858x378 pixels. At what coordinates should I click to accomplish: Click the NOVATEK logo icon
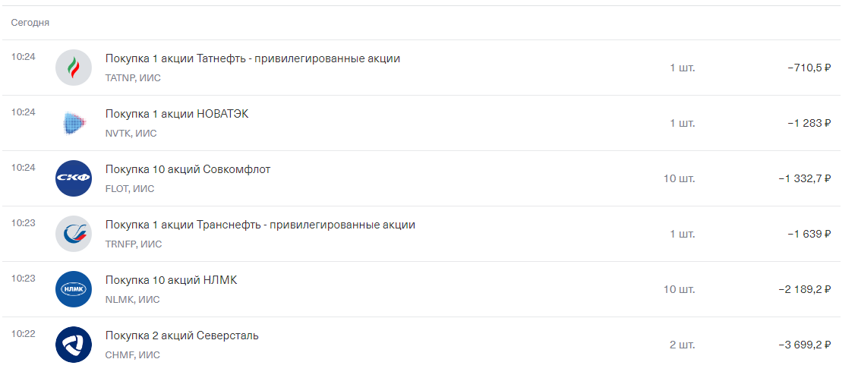click(x=74, y=123)
